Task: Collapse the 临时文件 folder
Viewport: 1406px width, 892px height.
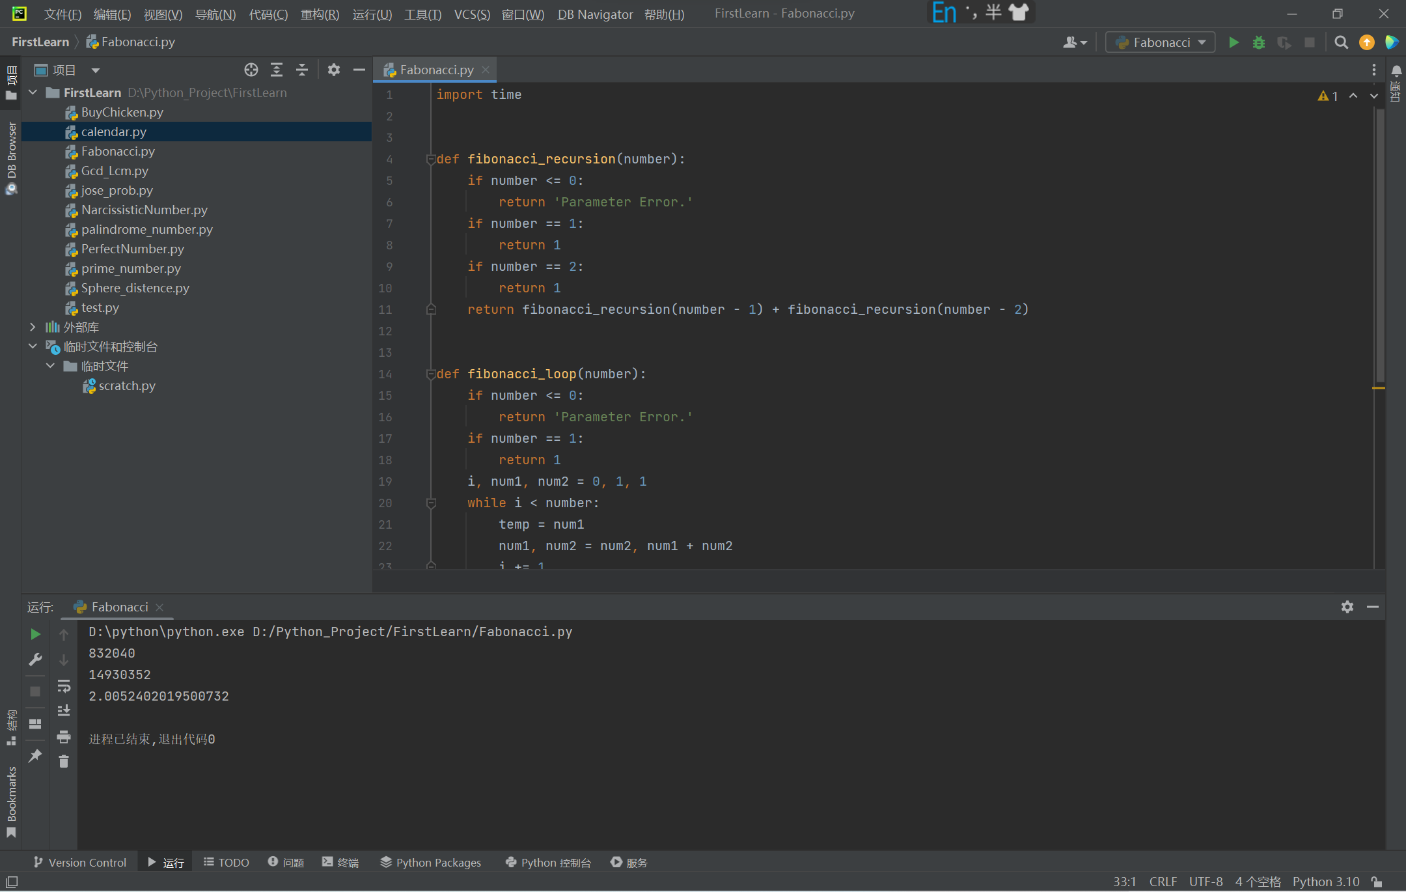Action: point(51,366)
